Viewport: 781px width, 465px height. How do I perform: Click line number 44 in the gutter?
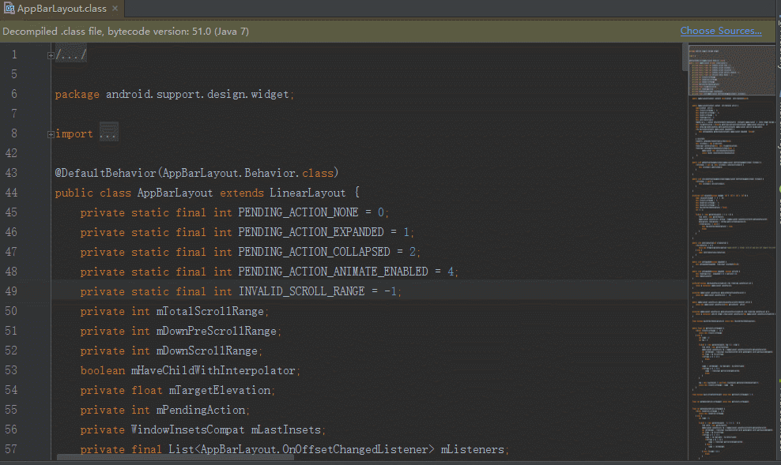pyautogui.click(x=11, y=193)
